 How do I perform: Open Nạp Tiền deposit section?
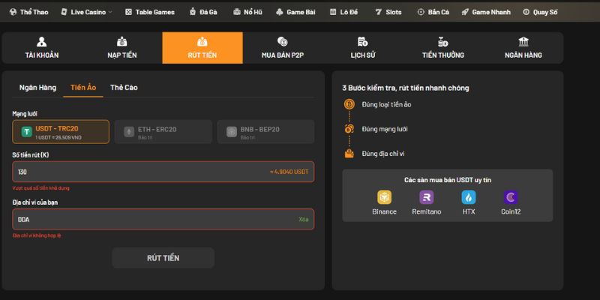point(121,48)
